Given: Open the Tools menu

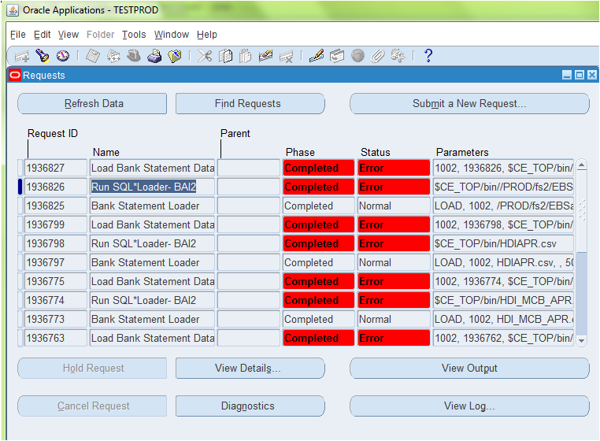Looking at the screenshot, I should [x=134, y=35].
